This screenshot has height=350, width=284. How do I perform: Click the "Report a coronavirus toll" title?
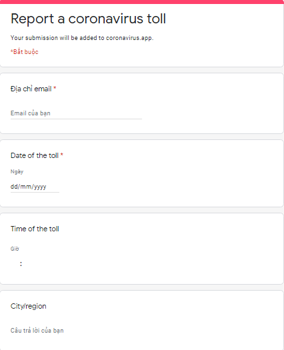pyautogui.click(x=88, y=19)
